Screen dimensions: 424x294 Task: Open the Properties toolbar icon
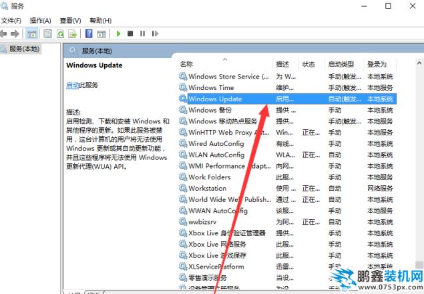(x=48, y=34)
